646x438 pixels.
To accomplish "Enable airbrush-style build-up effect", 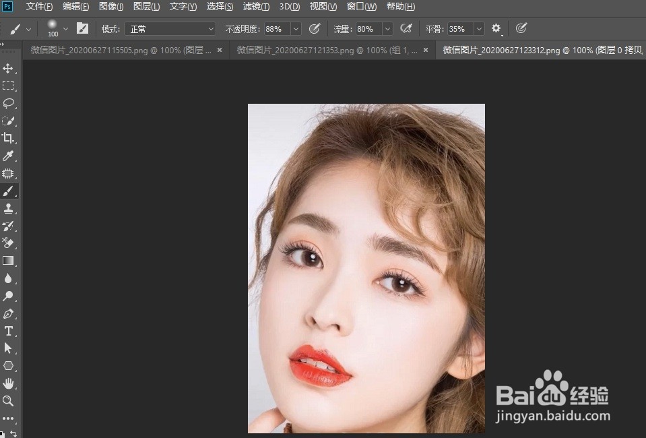I will click(x=406, y=28).
